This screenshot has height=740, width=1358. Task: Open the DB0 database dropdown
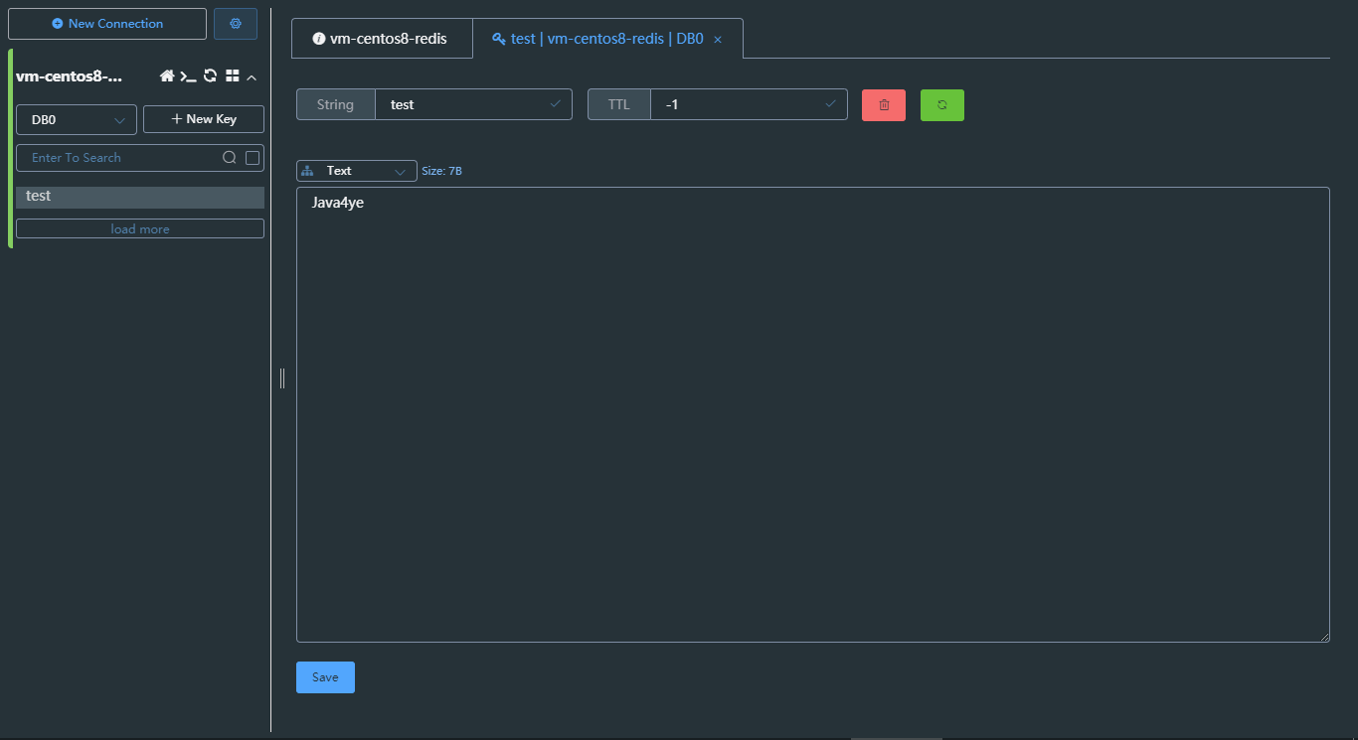[x=77, y=119]
